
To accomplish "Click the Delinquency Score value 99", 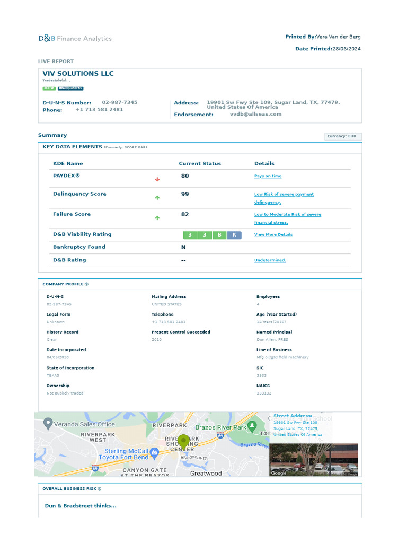I will click(x=185, y=194).
